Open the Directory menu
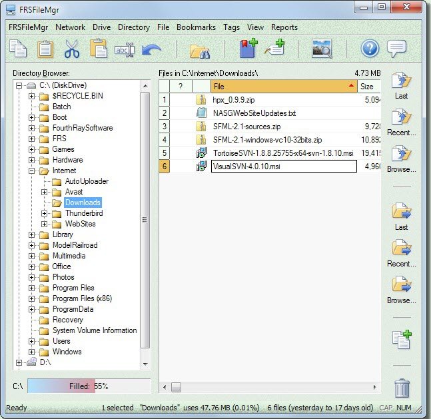 tap(134, 27)
